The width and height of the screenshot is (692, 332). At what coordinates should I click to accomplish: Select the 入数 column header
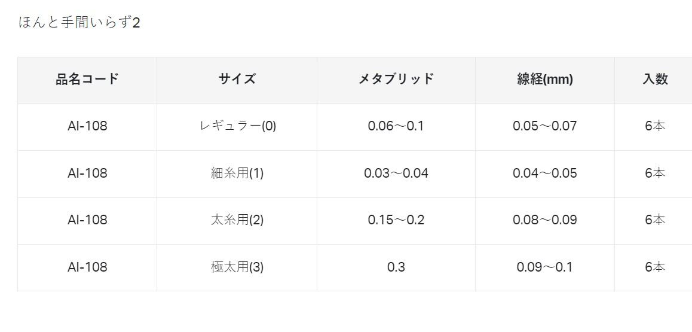pyautogui.click(x=655, y=79)
